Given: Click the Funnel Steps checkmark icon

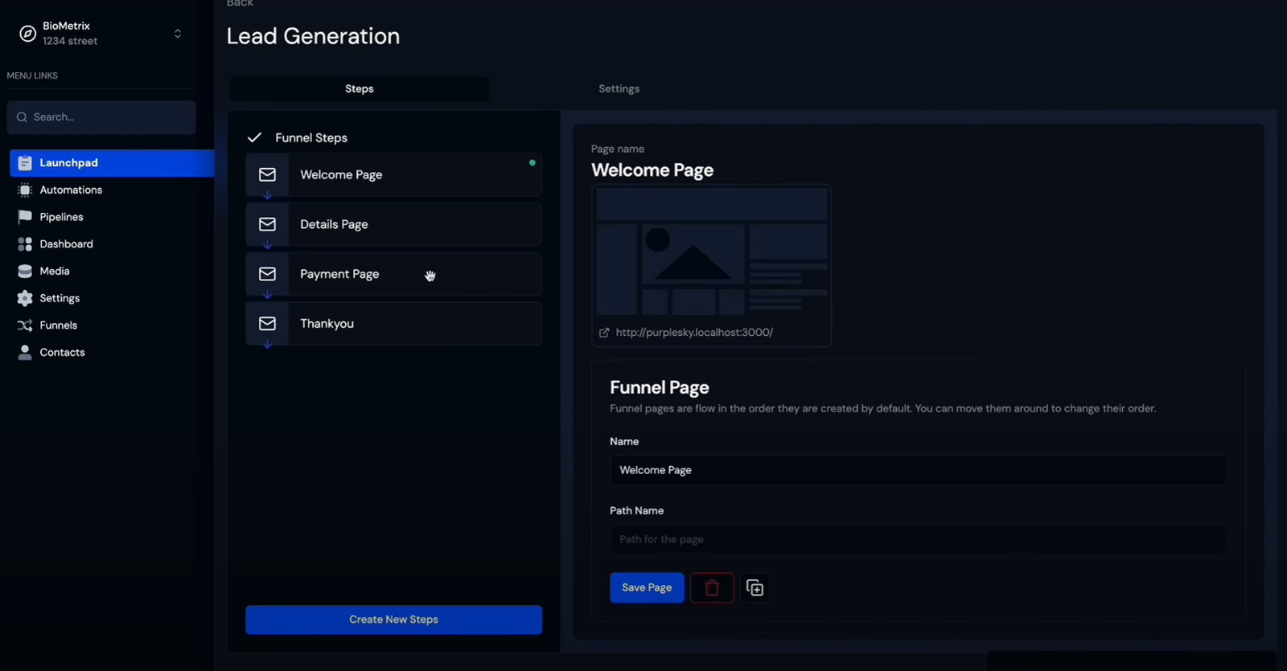Looking at the screenshot, I should (254, 137).
